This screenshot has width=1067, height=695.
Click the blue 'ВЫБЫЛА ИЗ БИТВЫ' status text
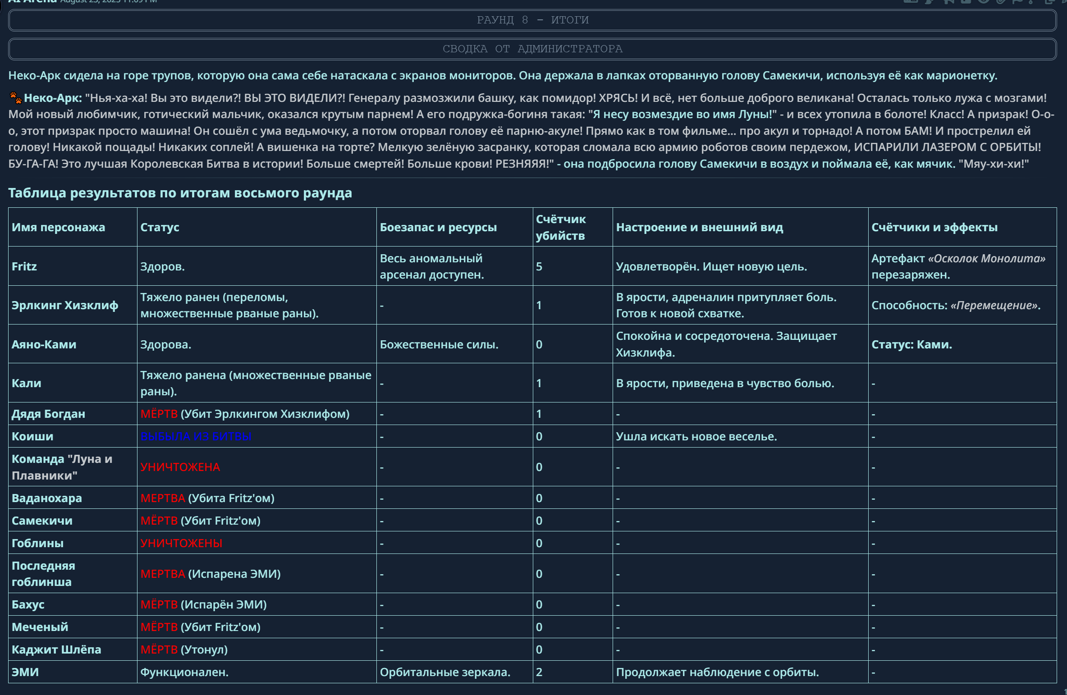pos(196,436)
